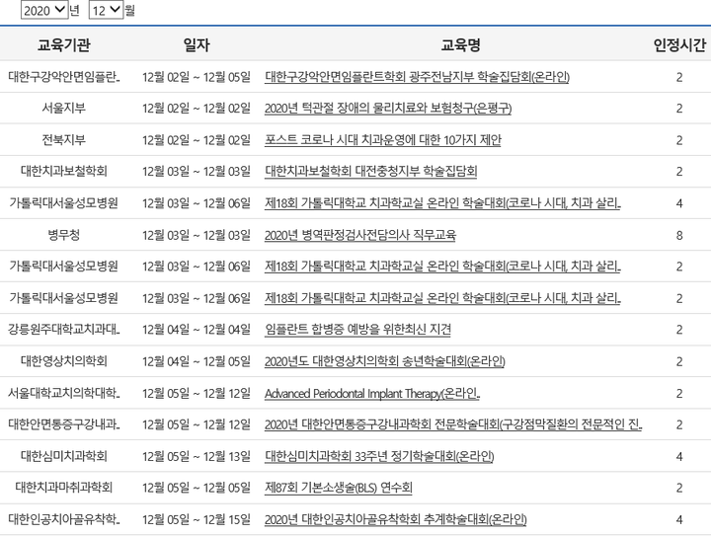Click the 교육명 column header
Screen dimensions: 711x536
coord(461,44)
